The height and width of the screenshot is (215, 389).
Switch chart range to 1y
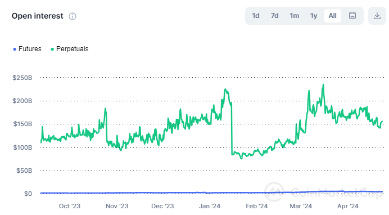click(x=314, y=16)
